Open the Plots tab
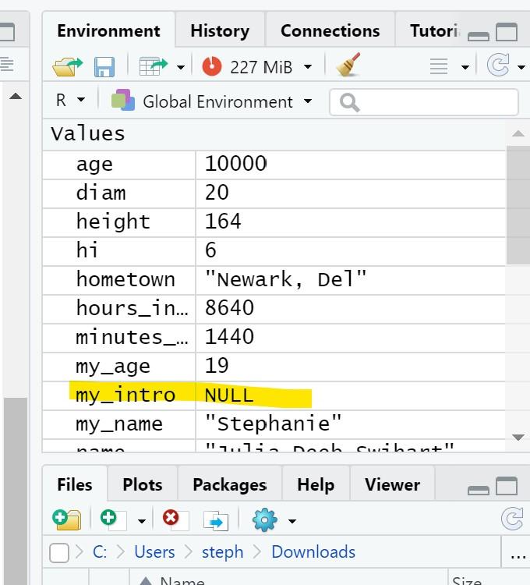Image resolution: width=530 pixels, height=585 pixels. tap(143, 484)
